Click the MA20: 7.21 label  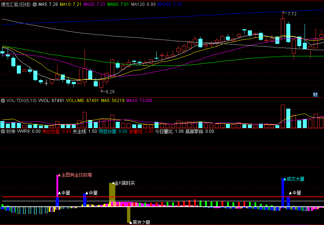pyautogui.click(x=94, y=4)
